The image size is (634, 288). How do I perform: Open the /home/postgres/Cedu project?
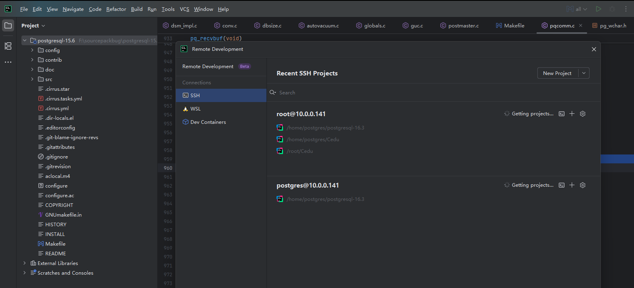click(x=313, y=139)
